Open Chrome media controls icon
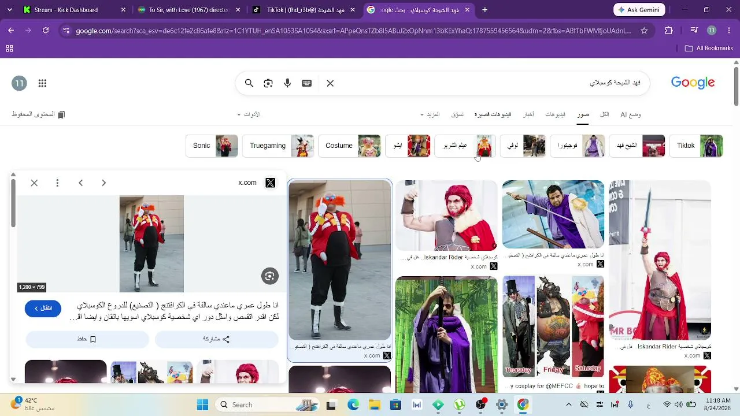740x416 pixels. pyautogui.click(x=694, y=31)
